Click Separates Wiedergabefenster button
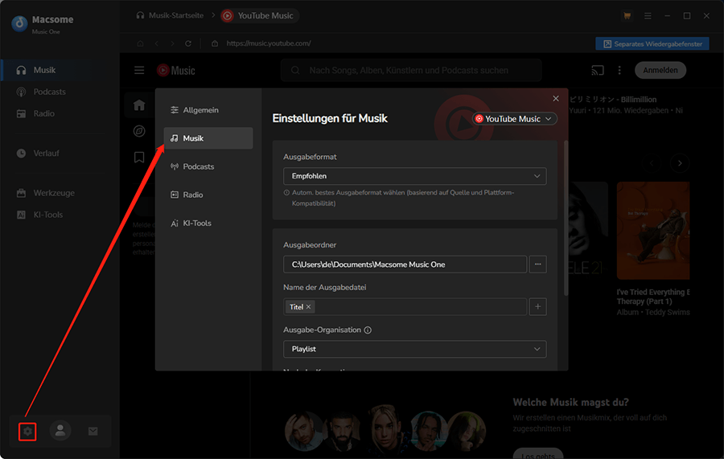 652,44
